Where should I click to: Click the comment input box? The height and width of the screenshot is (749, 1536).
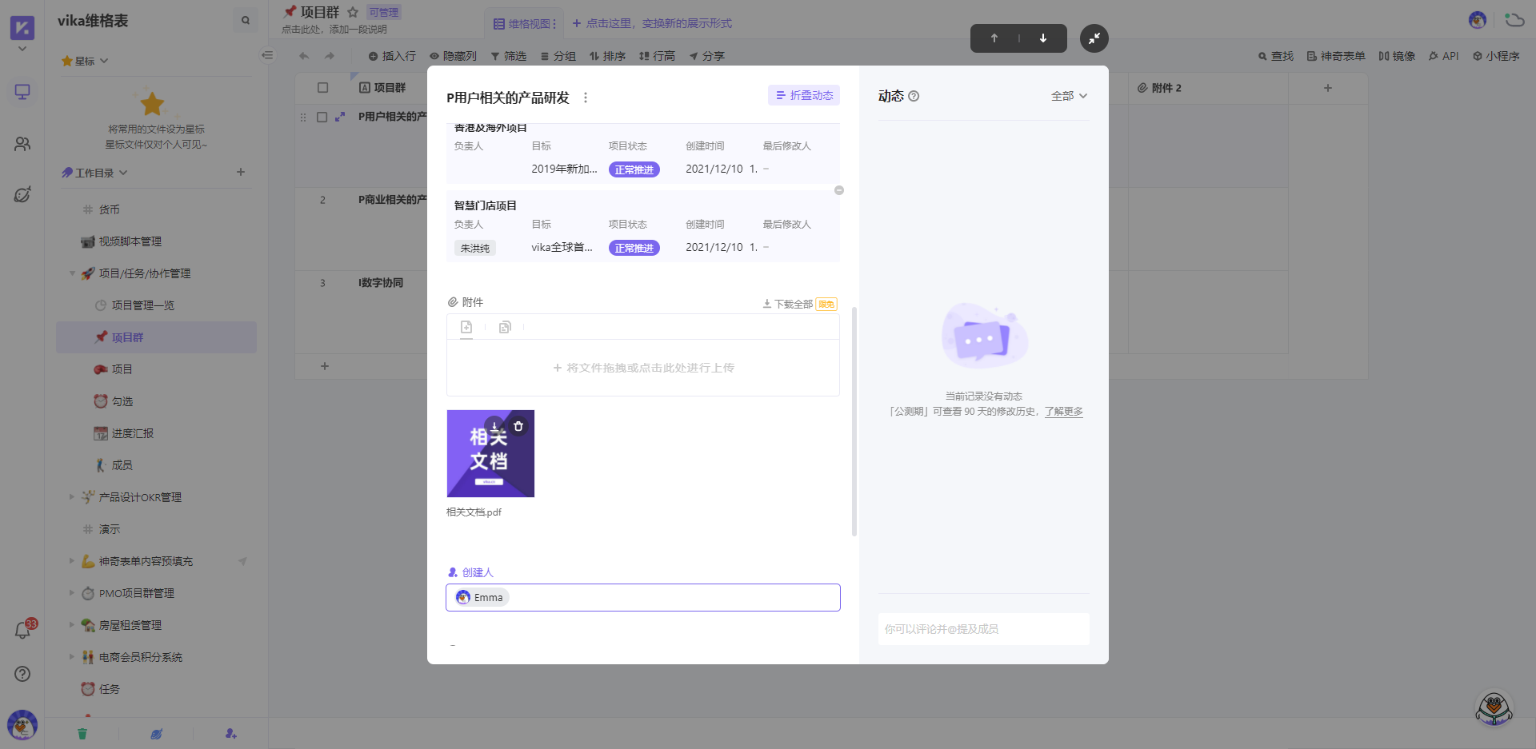point(983,629)
